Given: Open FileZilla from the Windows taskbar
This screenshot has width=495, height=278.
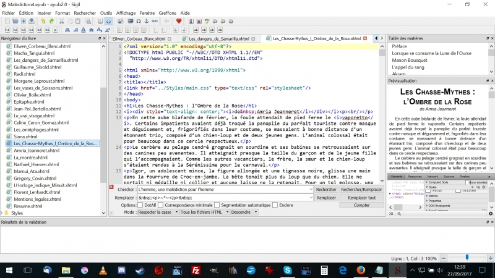Looking at the screenshot, I should (x=196, y=270).
